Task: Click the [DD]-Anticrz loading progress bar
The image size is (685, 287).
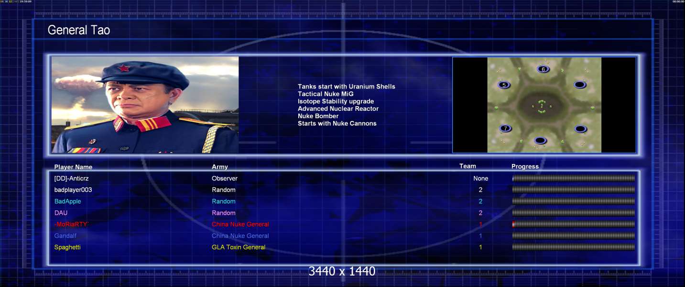Action: tap(574, 178)
